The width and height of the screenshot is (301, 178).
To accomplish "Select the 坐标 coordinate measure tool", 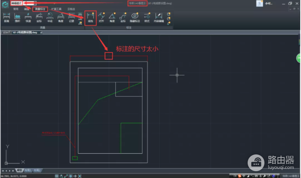I will click(39, 17).
